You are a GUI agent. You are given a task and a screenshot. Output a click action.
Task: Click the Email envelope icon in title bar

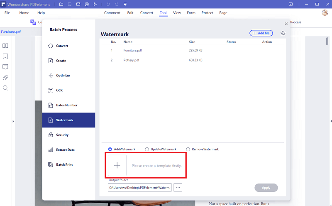tap(78, 4)
